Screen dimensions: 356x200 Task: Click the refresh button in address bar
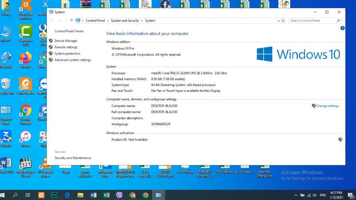click(x=283, y=20)
